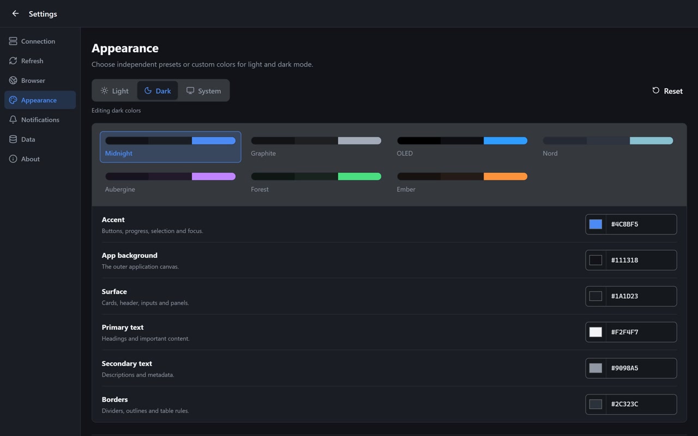
Task: Click the back arrow beside Settings
Action: coord(15,14)
